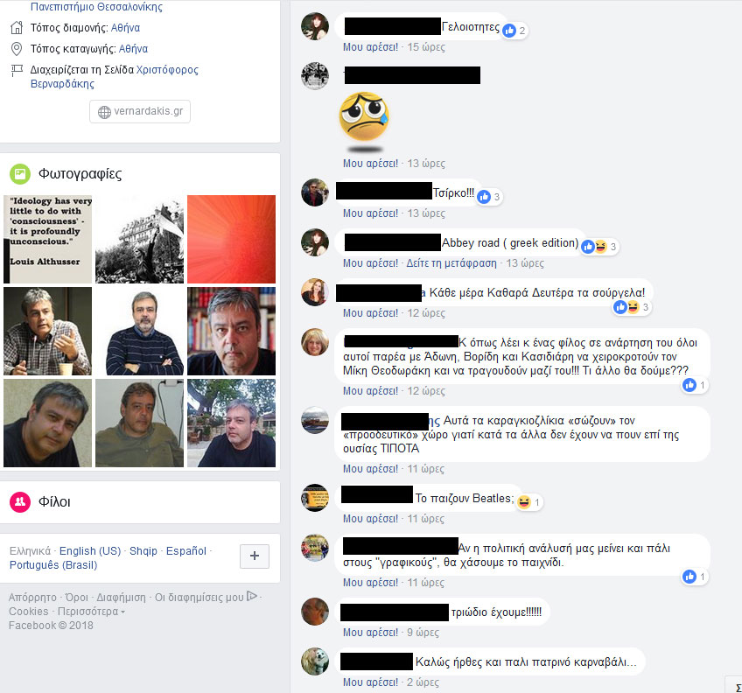Image resolution: width=742 pixels, height=693 pixels.
Task: Select Português (Brasil) language link
Action: tap(53, 565)
